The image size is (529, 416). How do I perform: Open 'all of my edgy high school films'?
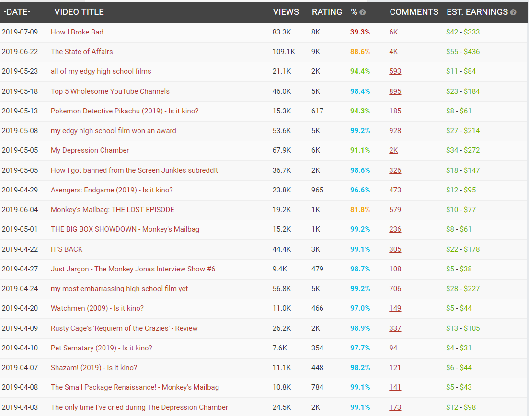[101, 71]
